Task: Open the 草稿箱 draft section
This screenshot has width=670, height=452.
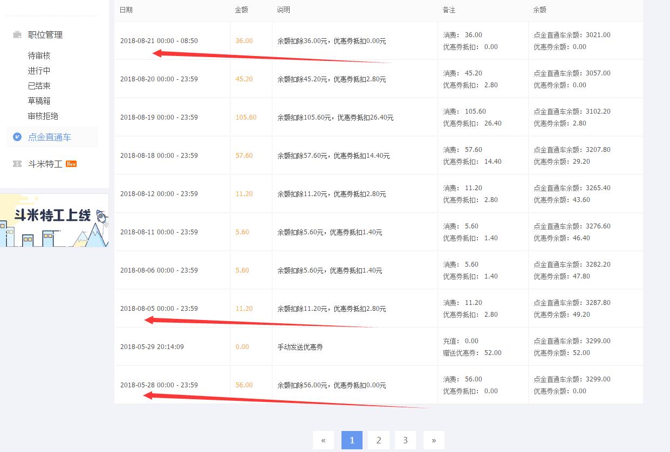Action: (39, 101)
